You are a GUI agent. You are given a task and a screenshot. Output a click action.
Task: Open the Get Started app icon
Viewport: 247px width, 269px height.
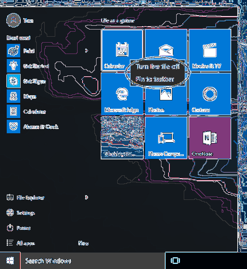pyautogui.click(x=13, y=66)
